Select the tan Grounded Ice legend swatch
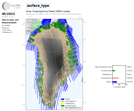Viewport: 134px width, 111px height. pos(63,101)
